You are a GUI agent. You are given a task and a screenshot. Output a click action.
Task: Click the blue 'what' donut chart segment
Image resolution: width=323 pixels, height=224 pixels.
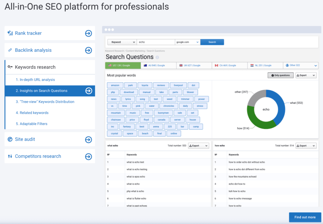[280, 106]
